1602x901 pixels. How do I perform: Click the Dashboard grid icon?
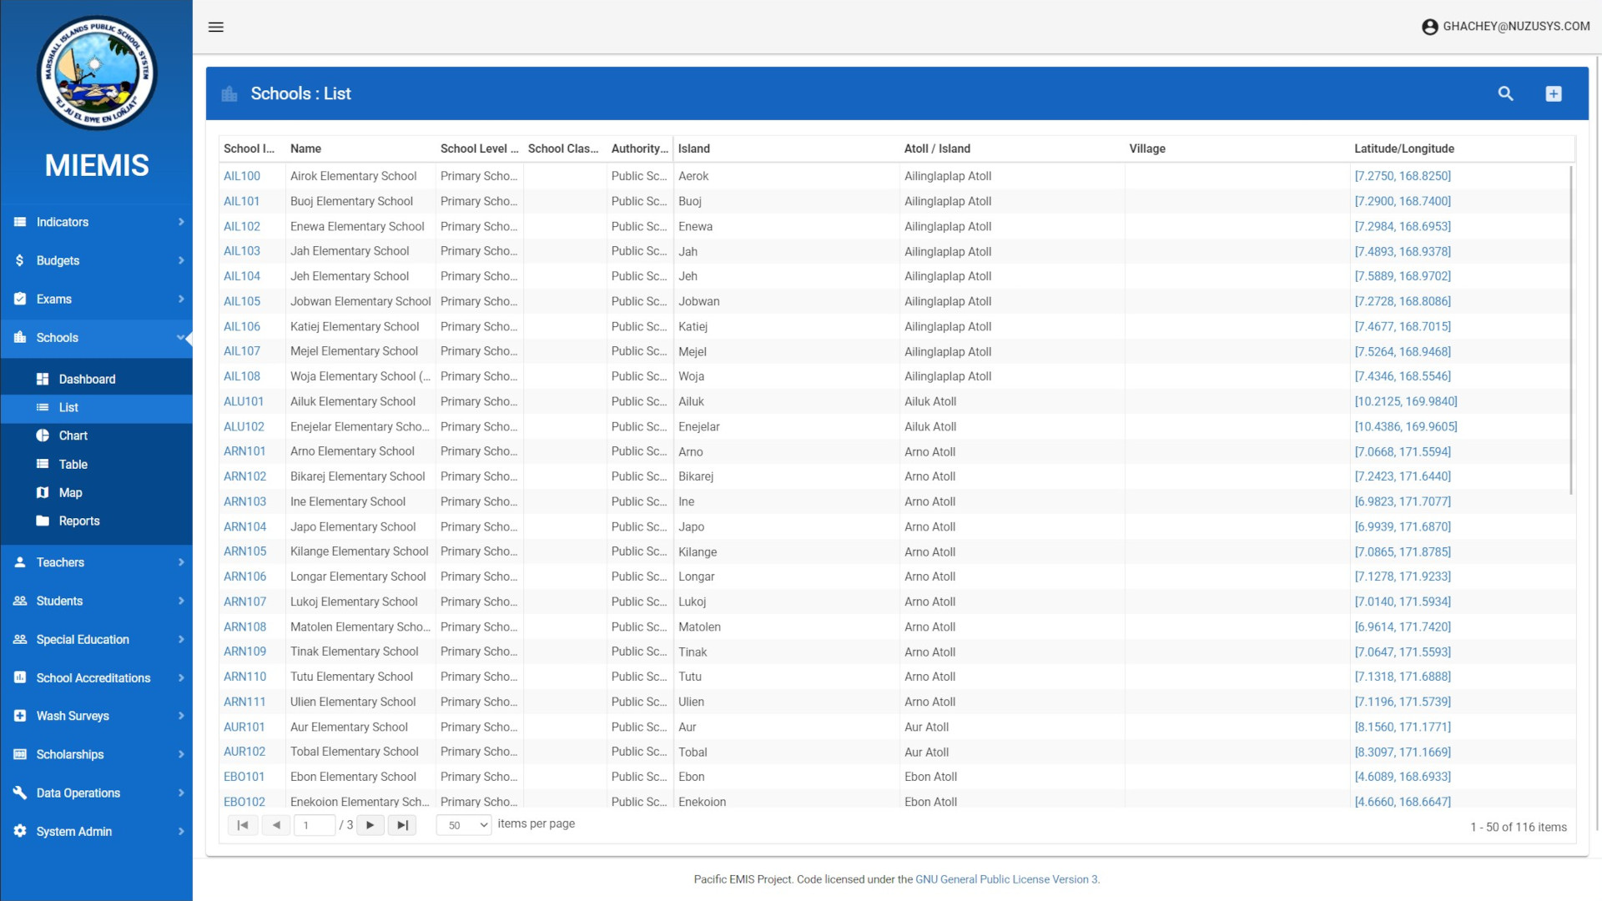43,379
